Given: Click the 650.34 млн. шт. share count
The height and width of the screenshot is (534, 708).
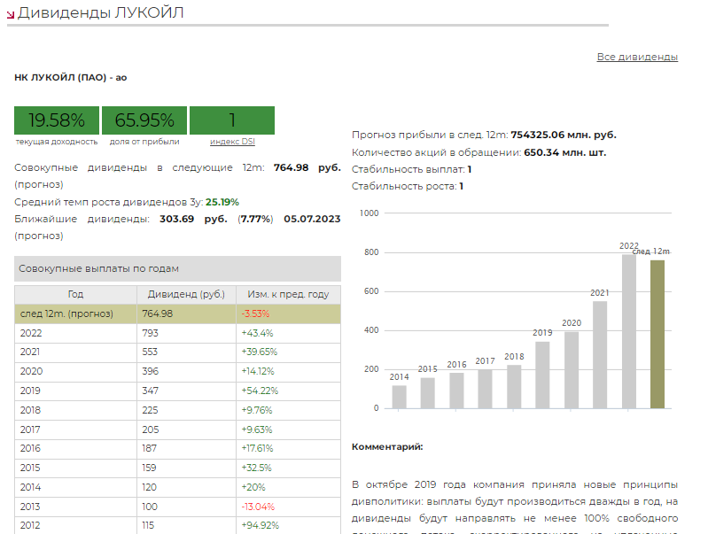Looking at the screenshot, I should (x=564, y=152).
